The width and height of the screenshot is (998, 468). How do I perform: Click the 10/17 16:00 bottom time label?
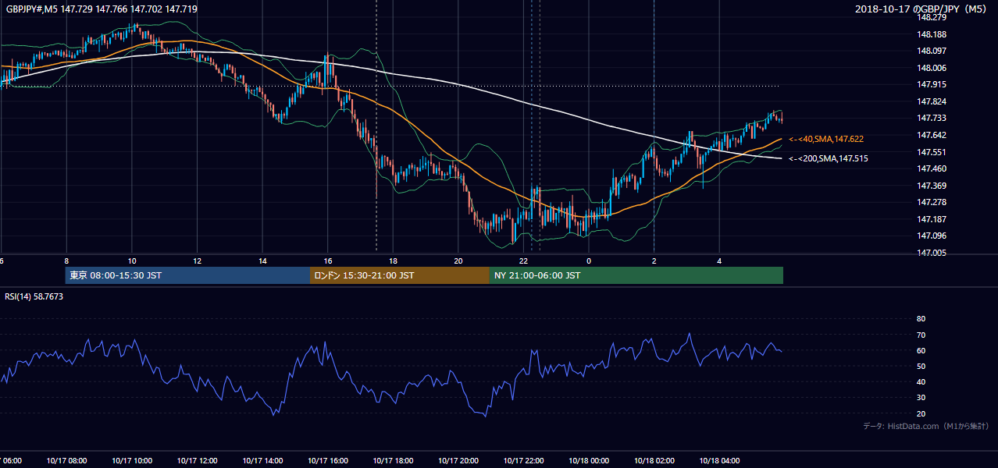(x=327, y=461)
